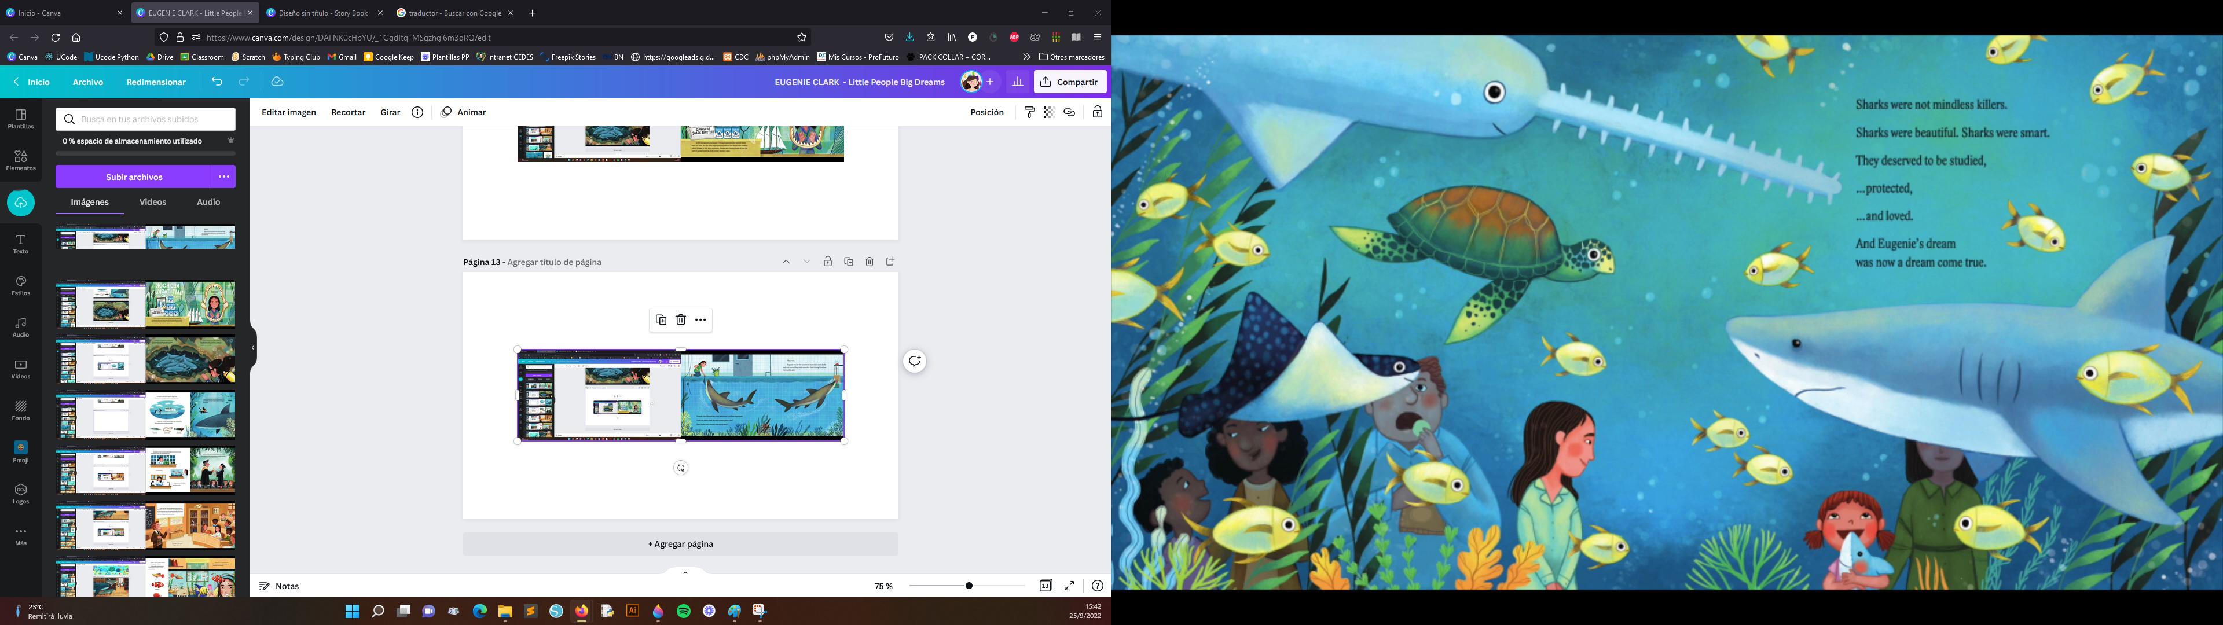2223x625 pixels.
Task: Switch to traductor Google browser tab
Action: pyautogui.click(x=455, y=13)
